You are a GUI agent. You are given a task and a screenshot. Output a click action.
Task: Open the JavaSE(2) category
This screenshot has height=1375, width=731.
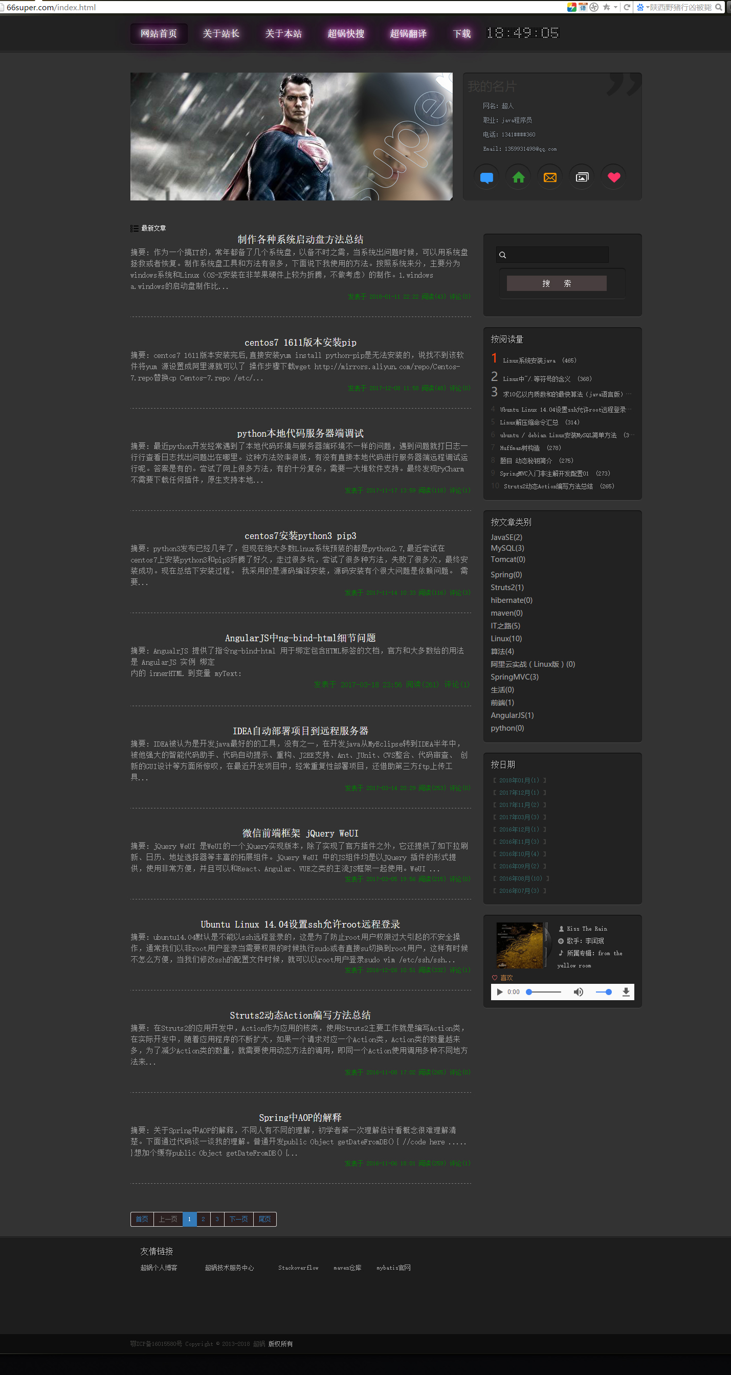point(506,537)
